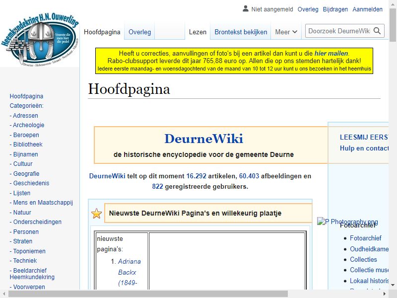Click the Categorieën: sidebar label
This screenshot has height=298, width=397.
click(27, 106)
